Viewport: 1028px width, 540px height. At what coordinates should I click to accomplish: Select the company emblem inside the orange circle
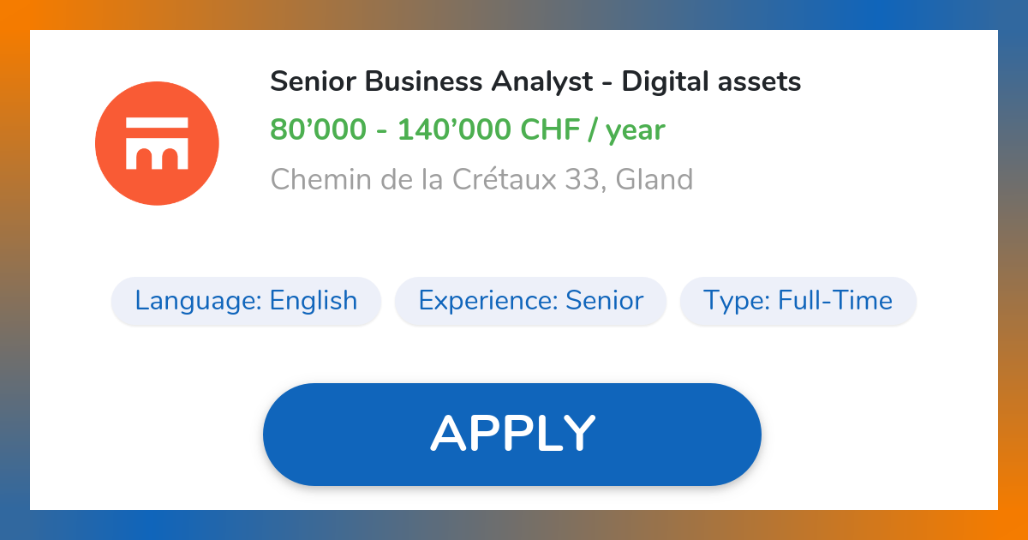coord(158,143)
